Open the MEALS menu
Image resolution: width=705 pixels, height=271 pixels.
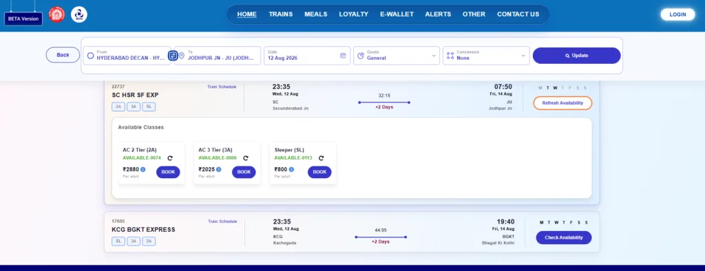tap(315, 14)
